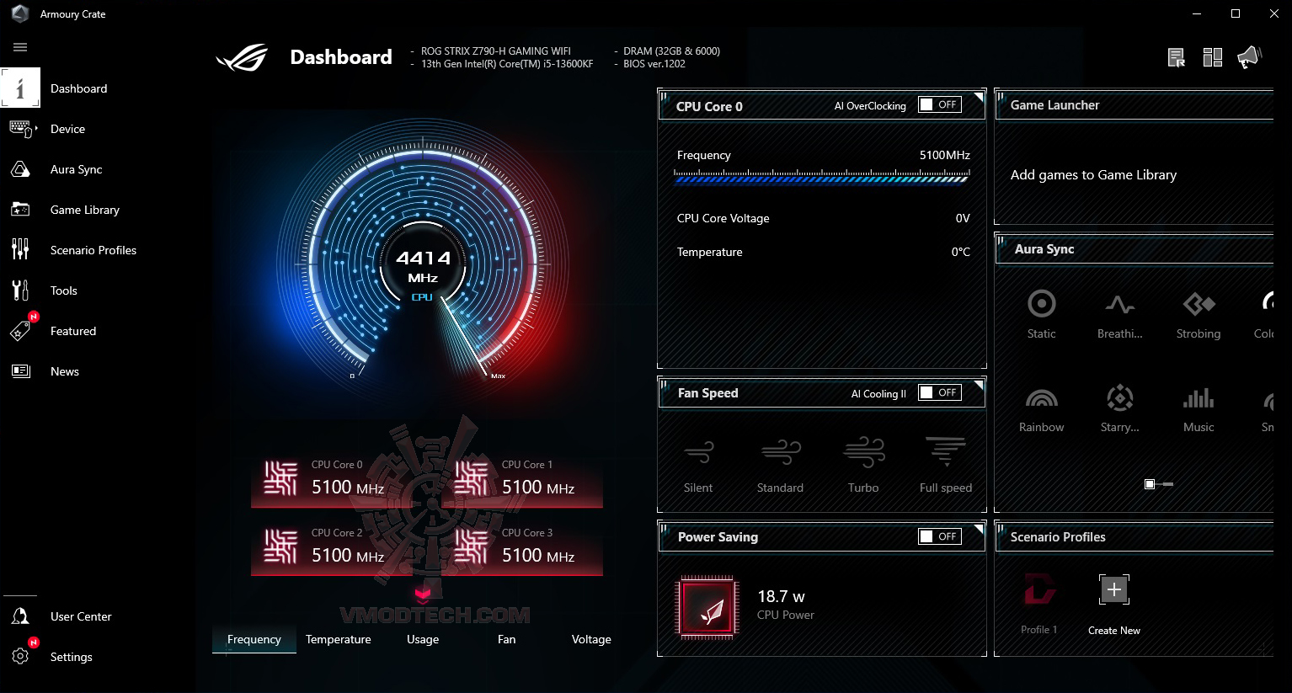Image resolution: width=1292 pixels, height=693 pixels.
Task: Click the '18.7 w' CPU Power reading
Action: [x=781, y=596]
